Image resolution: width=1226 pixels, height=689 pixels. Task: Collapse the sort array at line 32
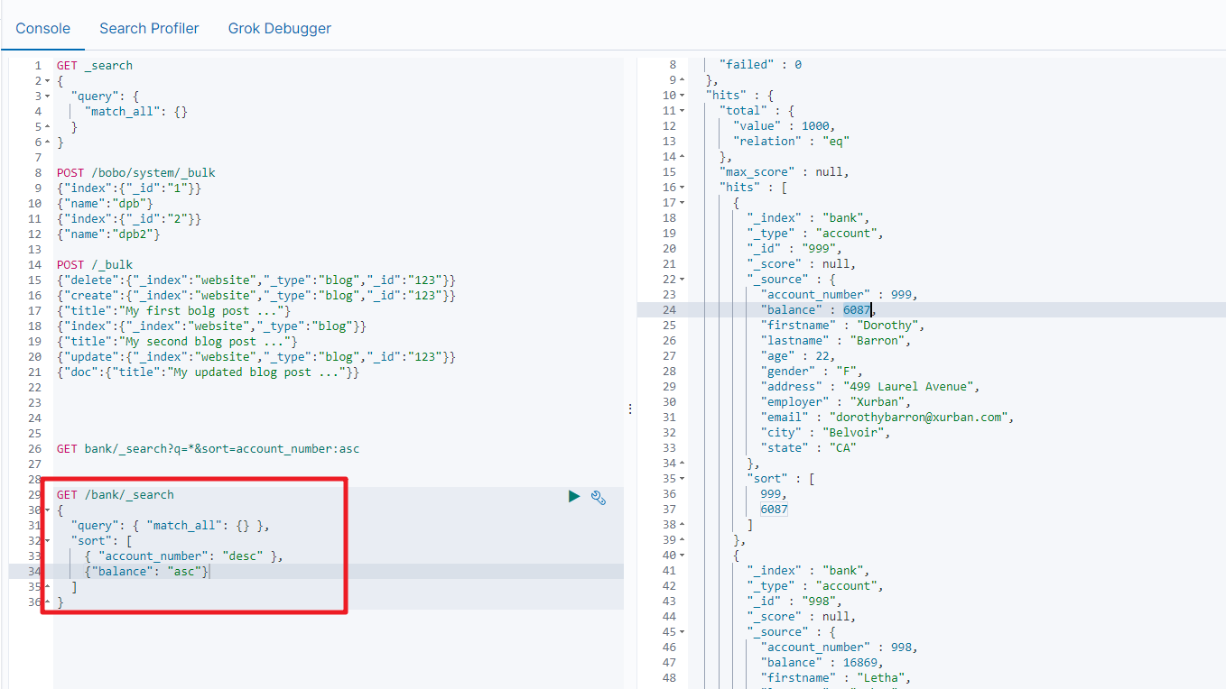(47, 541)
